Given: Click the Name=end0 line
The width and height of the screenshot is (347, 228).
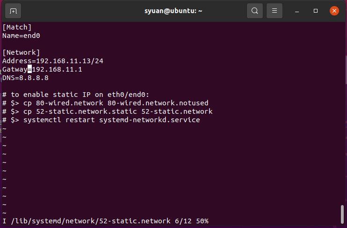Looking at the screenshot, I should [21, 36].
